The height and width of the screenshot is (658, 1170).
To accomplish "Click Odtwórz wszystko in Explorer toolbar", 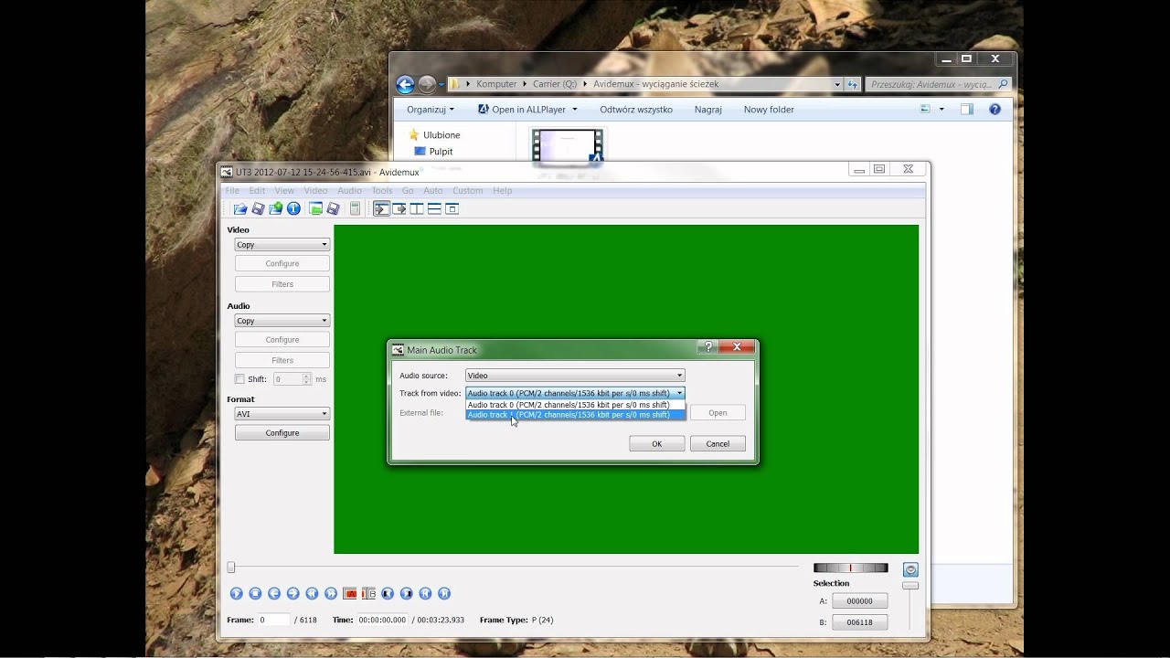I will point(636,110).
